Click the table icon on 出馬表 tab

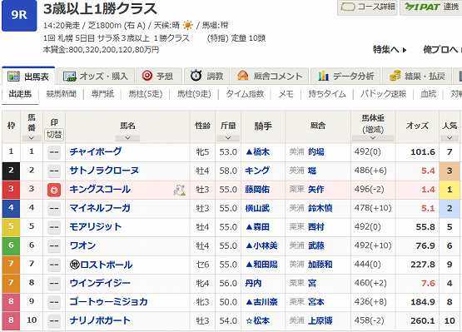pos(13,77)
